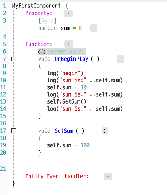Click the number type of sum property
The image size is (167, 195).
coord(47,28)
